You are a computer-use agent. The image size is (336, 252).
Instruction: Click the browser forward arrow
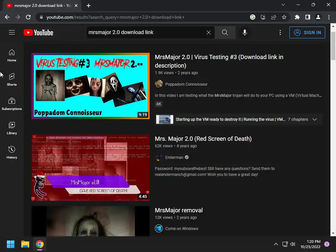pyautogui.click(x=18, y=17)
